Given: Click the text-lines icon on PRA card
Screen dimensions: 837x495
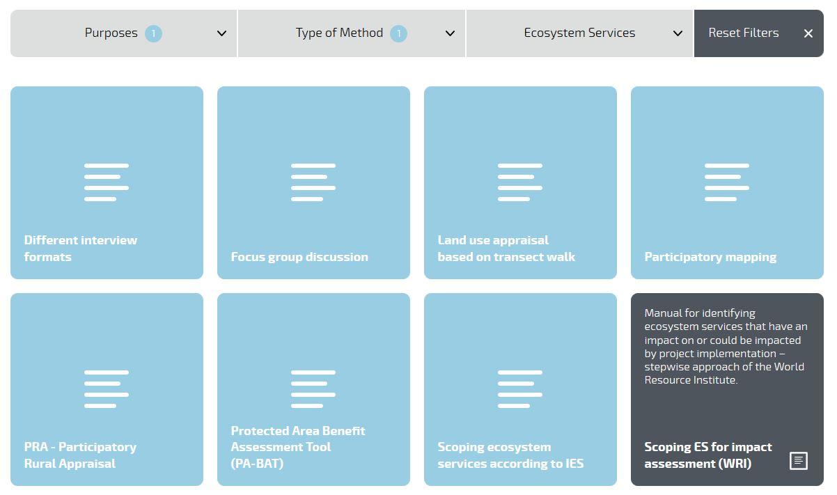Looking at the screenshot, I should 107,389.
